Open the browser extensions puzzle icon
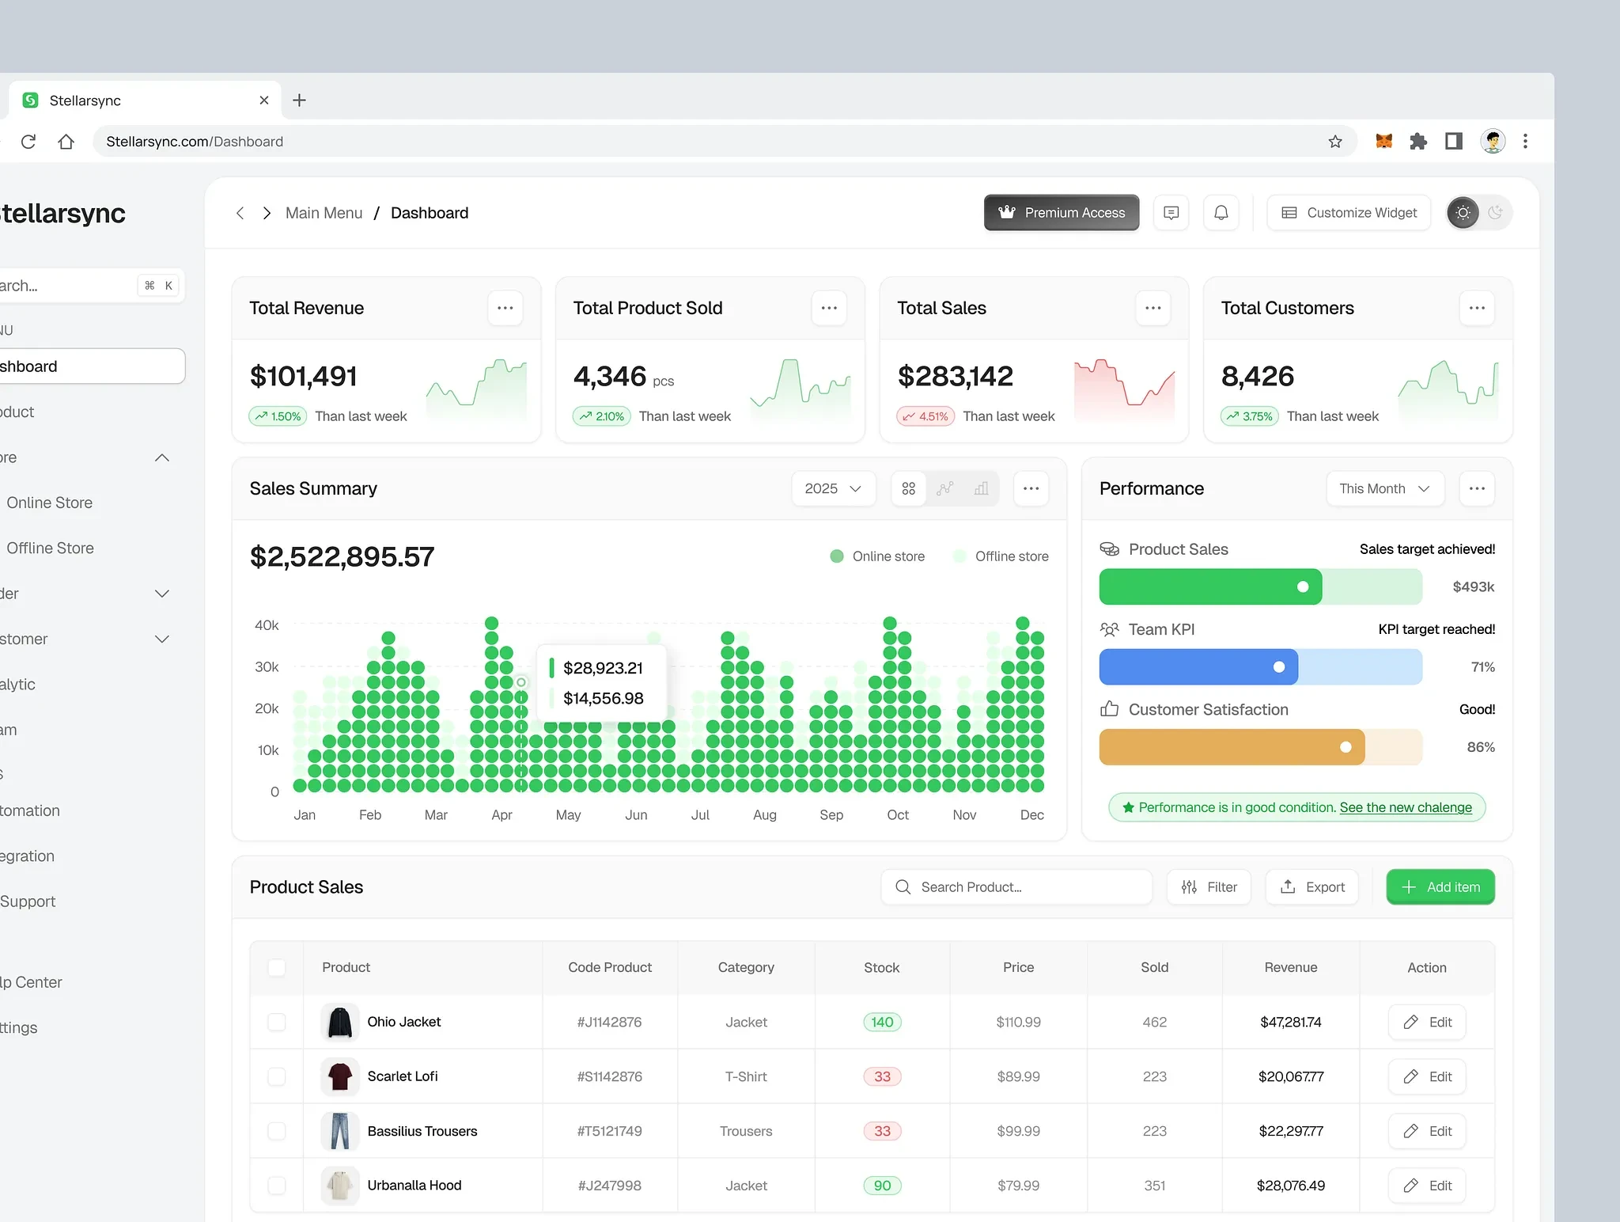The width and height of the screenshot is (1620, 1222). [x=1418, y=142]
